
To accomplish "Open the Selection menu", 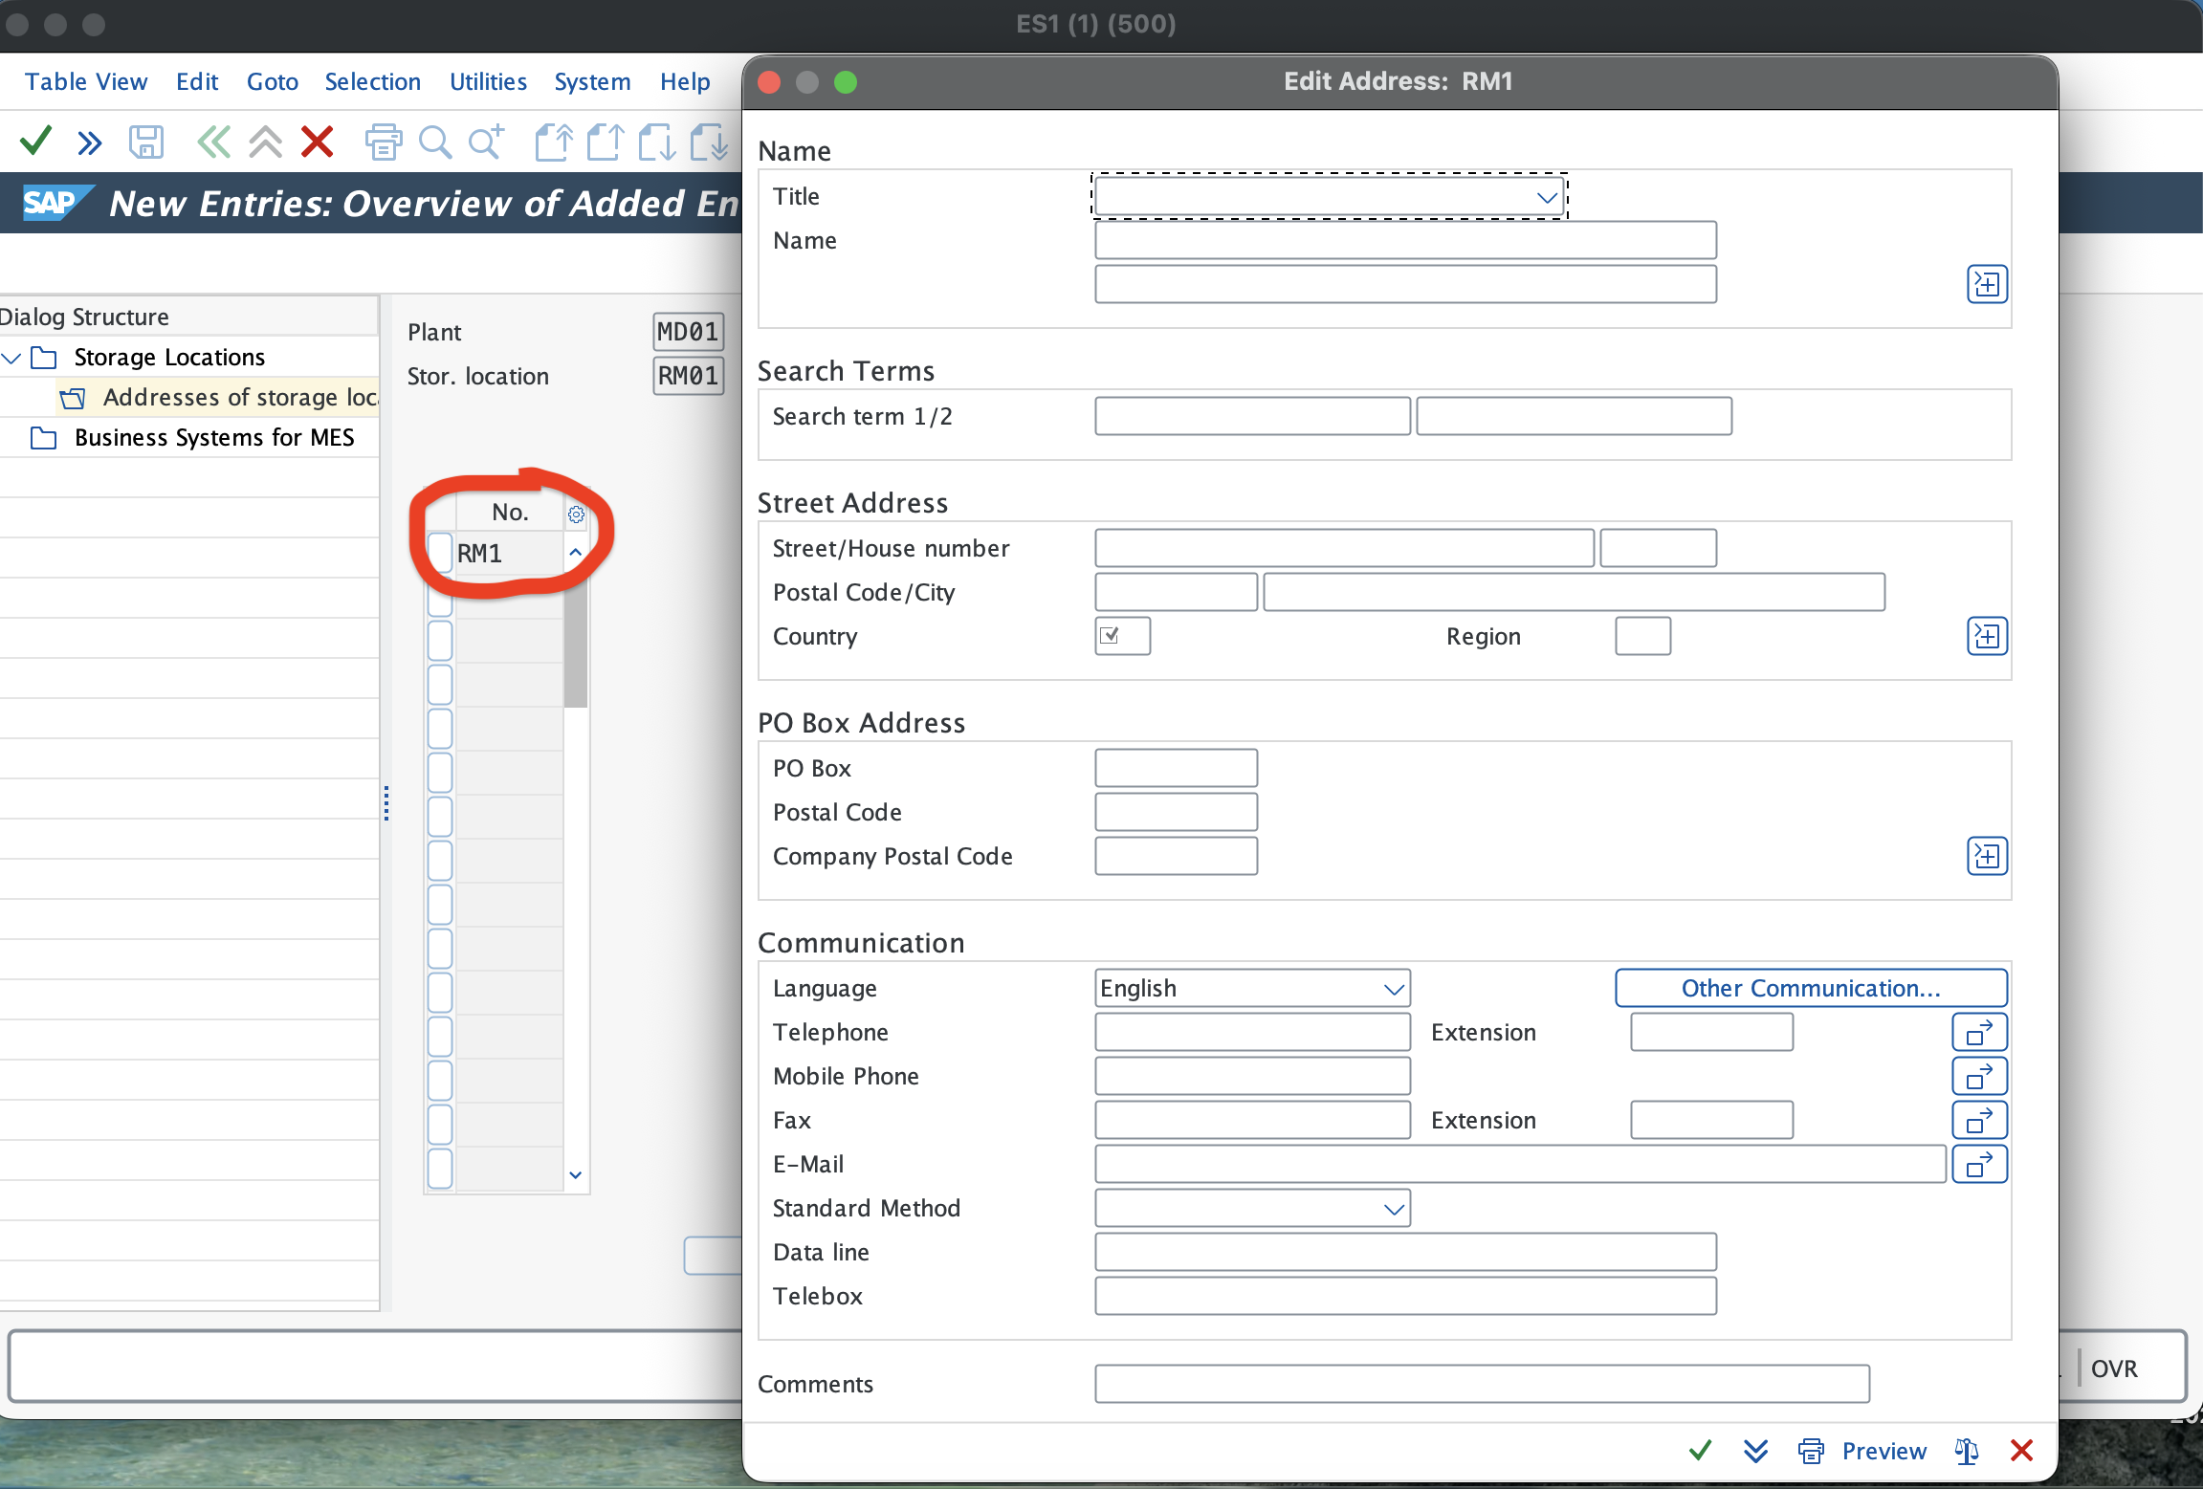I will click(x=373, y=82).
